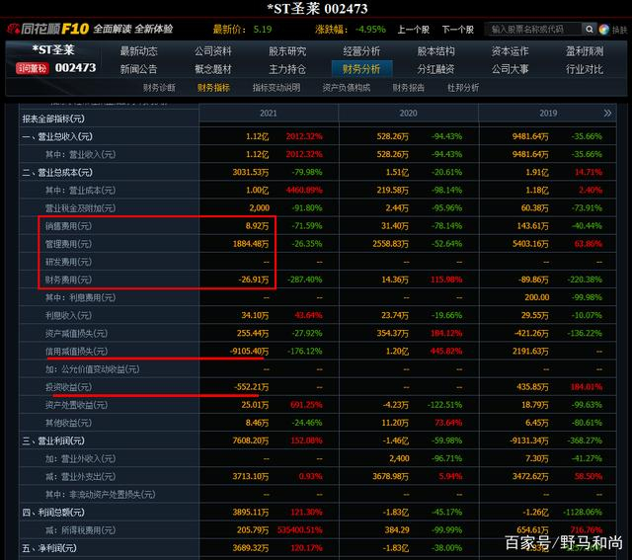The height and width of the screenshot is (560, 632).
Task: Click 2021 management expense 1884.48万
Action: tap(250, 244)
